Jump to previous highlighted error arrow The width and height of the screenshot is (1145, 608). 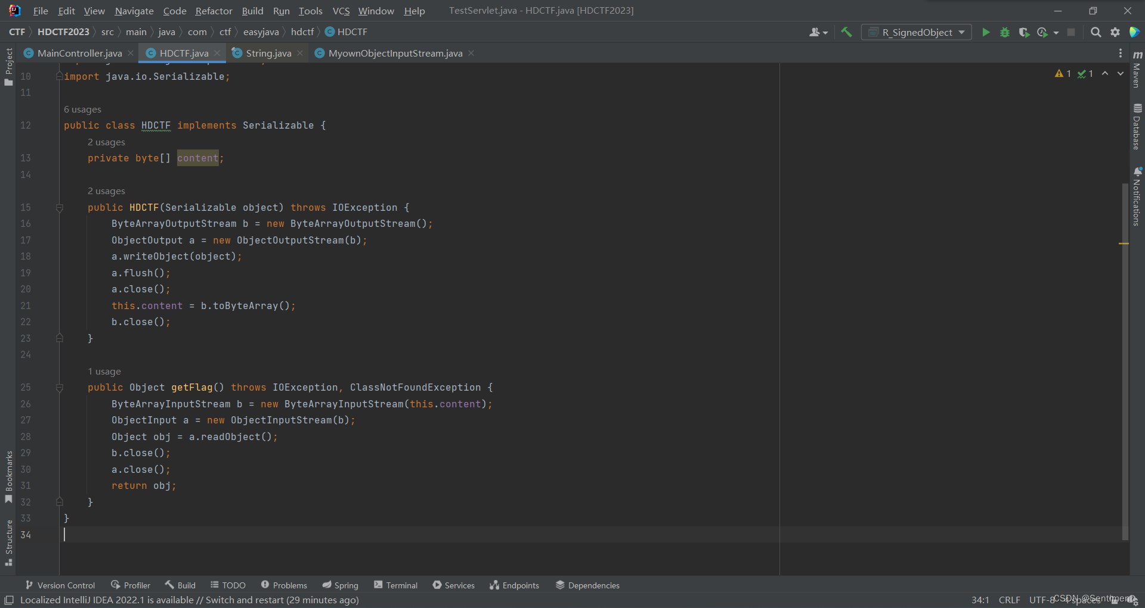point(1105,73)
